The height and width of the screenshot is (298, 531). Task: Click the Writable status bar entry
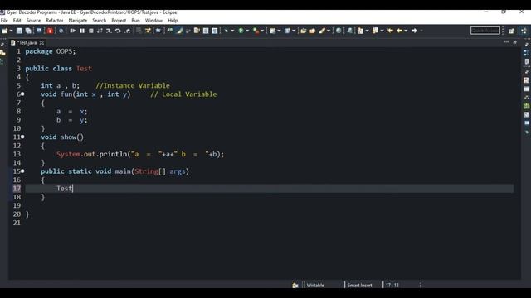coord(315,285)
